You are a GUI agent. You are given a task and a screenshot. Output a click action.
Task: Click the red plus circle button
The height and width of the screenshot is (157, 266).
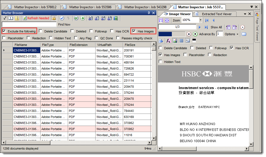click(x=189, y=34)
